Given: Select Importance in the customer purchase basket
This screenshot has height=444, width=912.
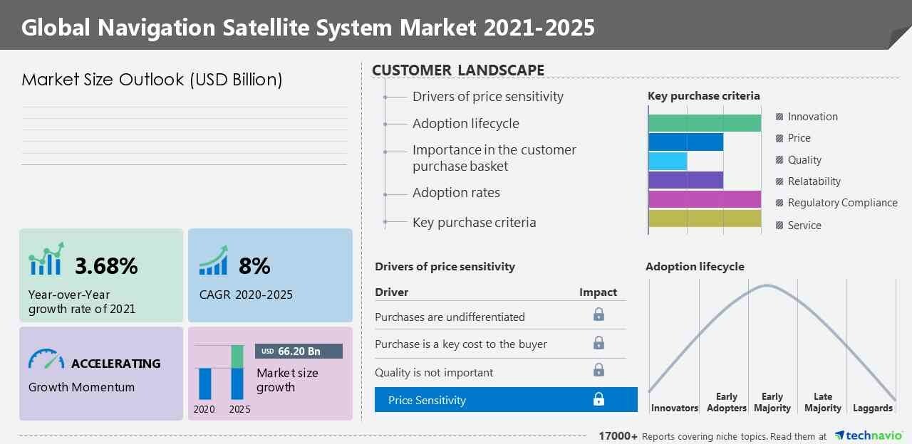Looking at the screenshot, I should pos(494,158).
